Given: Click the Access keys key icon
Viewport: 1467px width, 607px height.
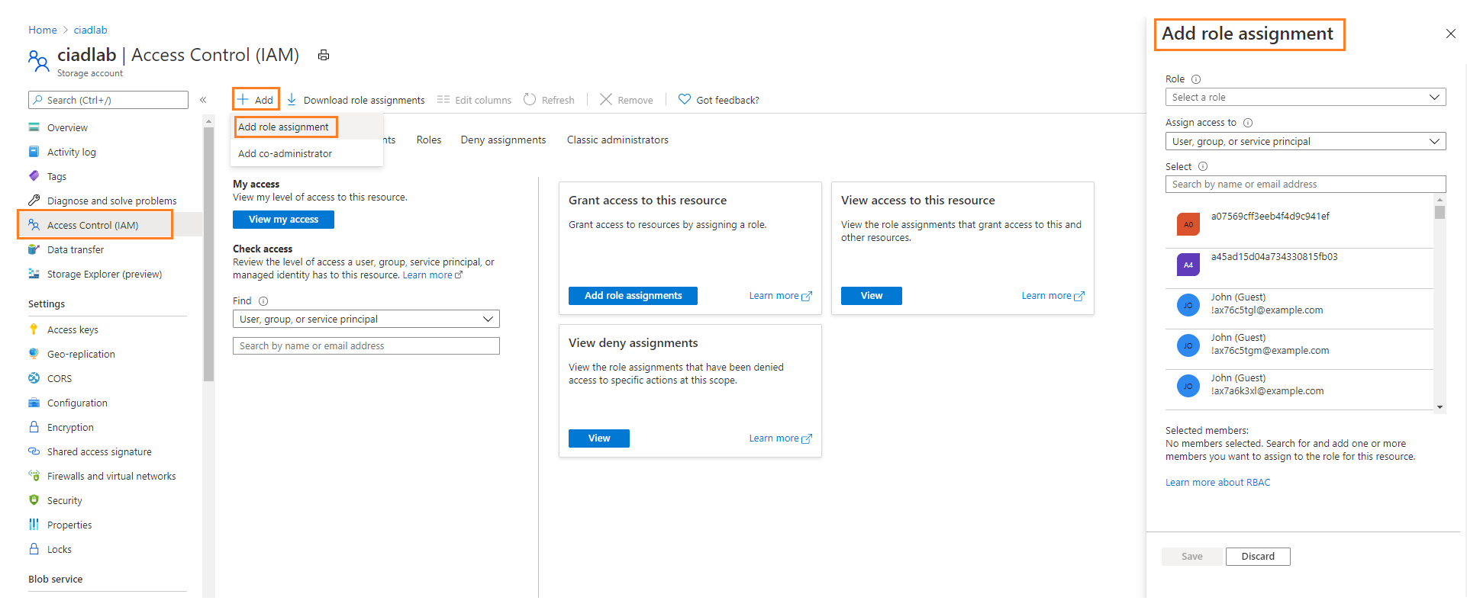Looking at the screenshot, I should tap(34, 329).
